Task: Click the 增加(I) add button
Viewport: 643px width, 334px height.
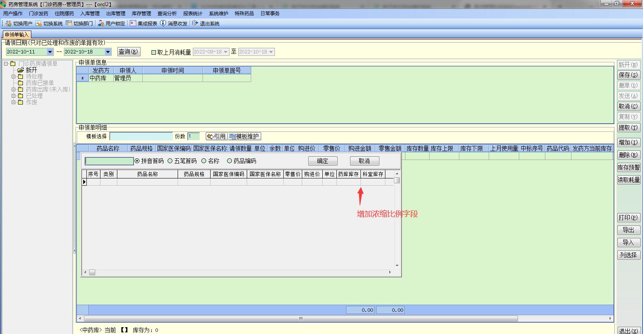Action: 629,143
